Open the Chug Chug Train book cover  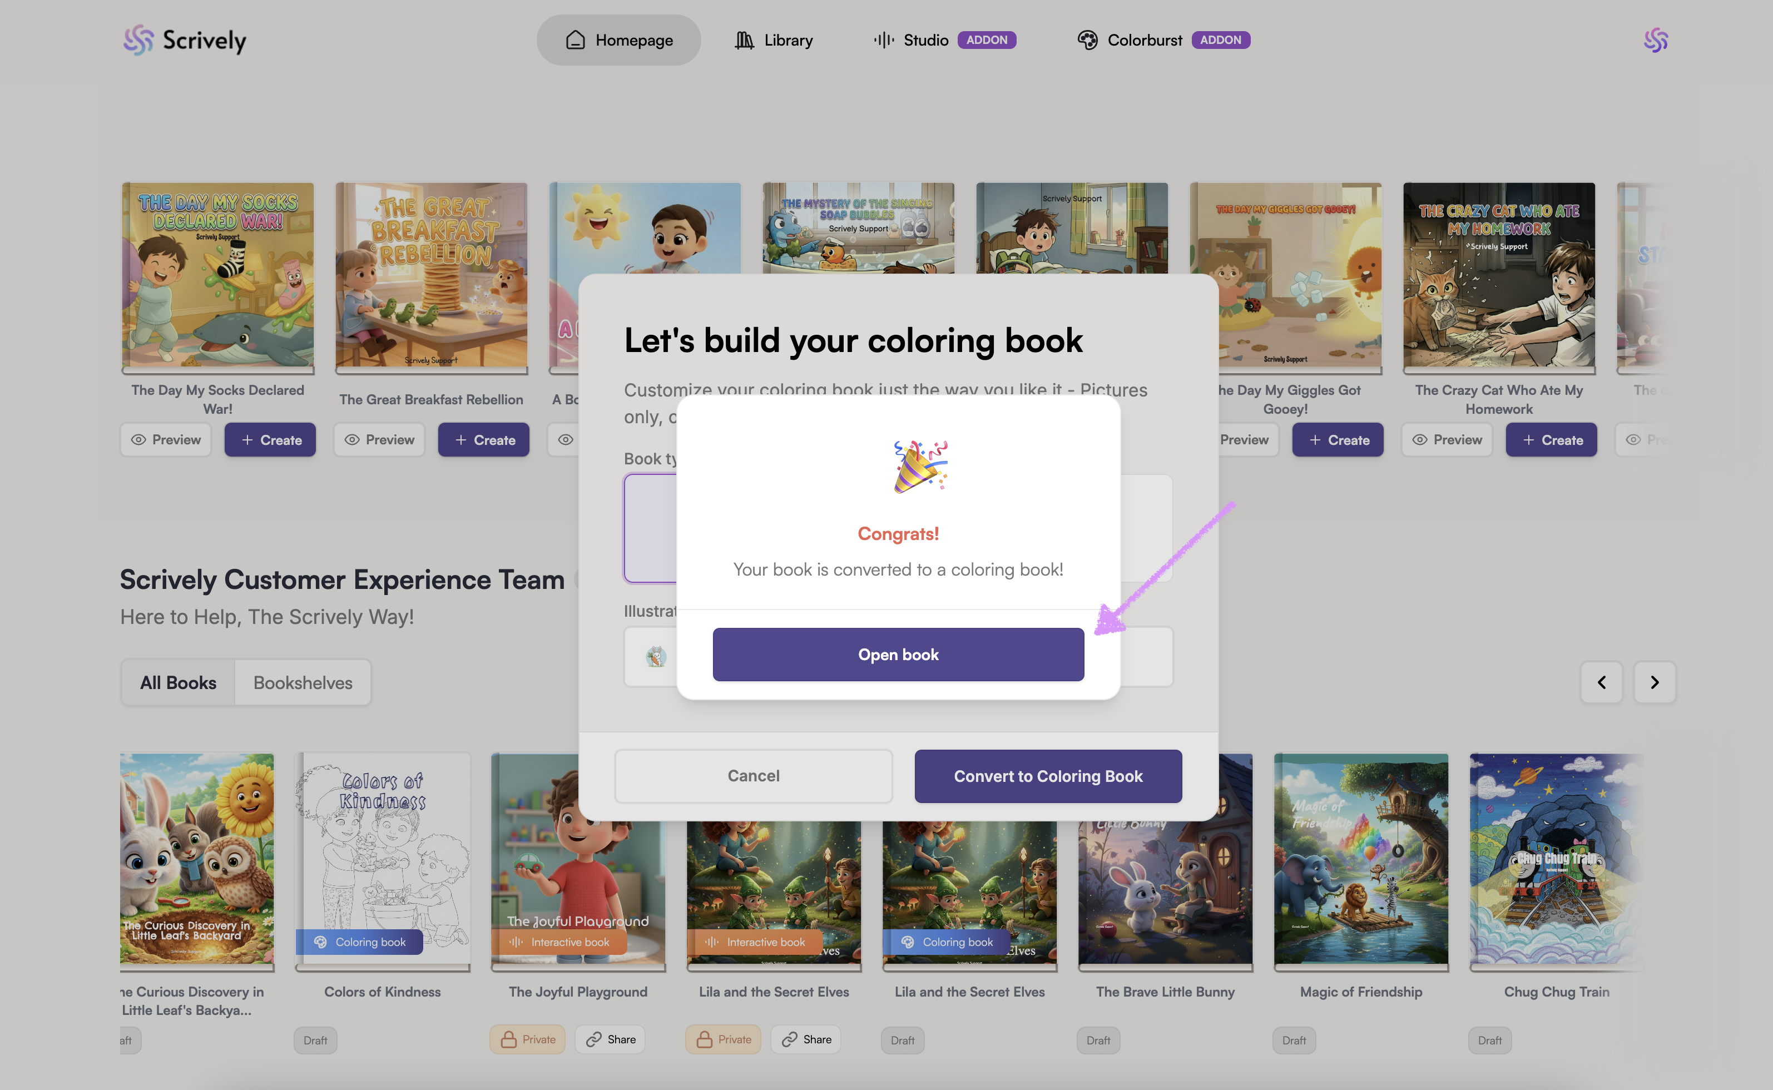(1556, 859)
